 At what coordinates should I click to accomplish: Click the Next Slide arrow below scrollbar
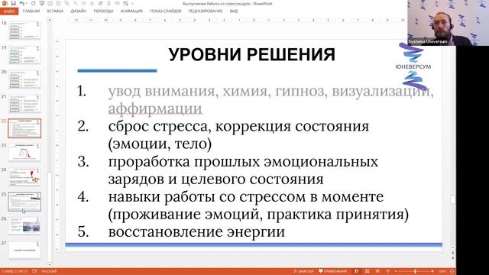[x=453, y=258]
